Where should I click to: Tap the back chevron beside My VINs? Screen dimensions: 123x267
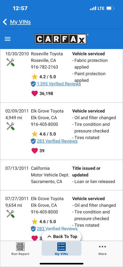5,22
